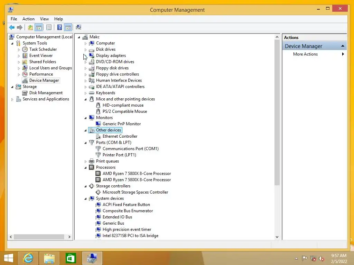Click Action Center flag tray icon
This screenshot has width=354, height=265.
(305, 258)
